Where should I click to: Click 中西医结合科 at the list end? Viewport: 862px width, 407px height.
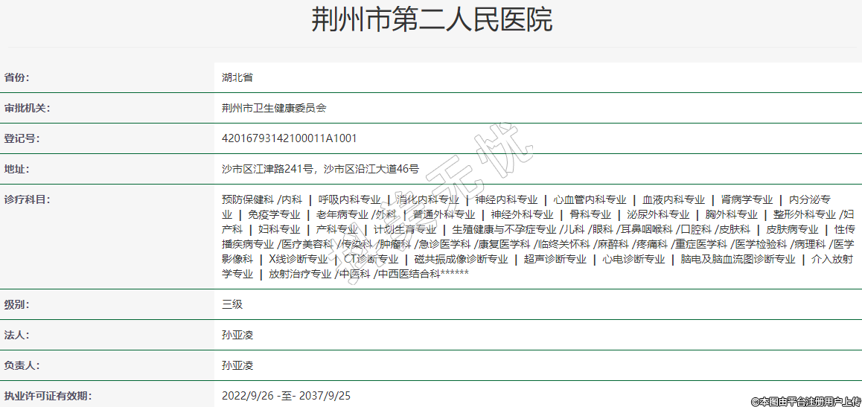409,274
